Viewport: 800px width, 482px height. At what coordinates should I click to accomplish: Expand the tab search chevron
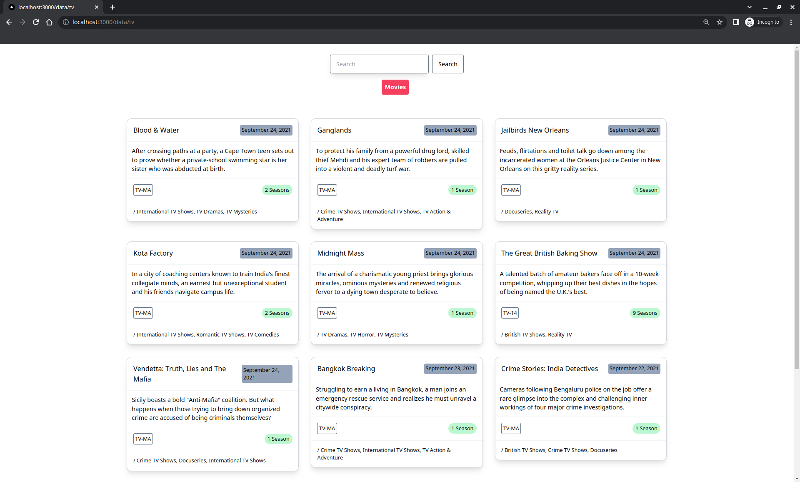click(x=749, y=7)
